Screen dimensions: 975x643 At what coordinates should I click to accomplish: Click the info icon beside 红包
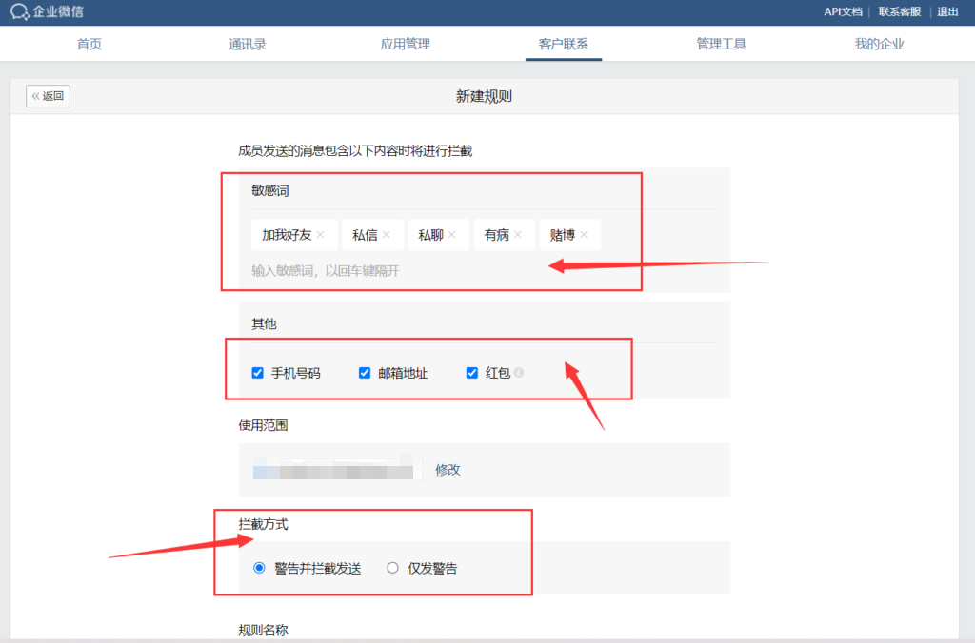click(519, 373)
